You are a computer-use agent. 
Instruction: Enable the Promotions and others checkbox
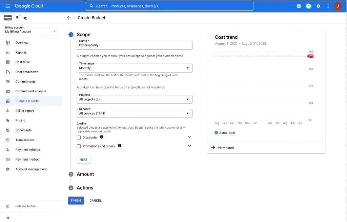tap(79, 146)
